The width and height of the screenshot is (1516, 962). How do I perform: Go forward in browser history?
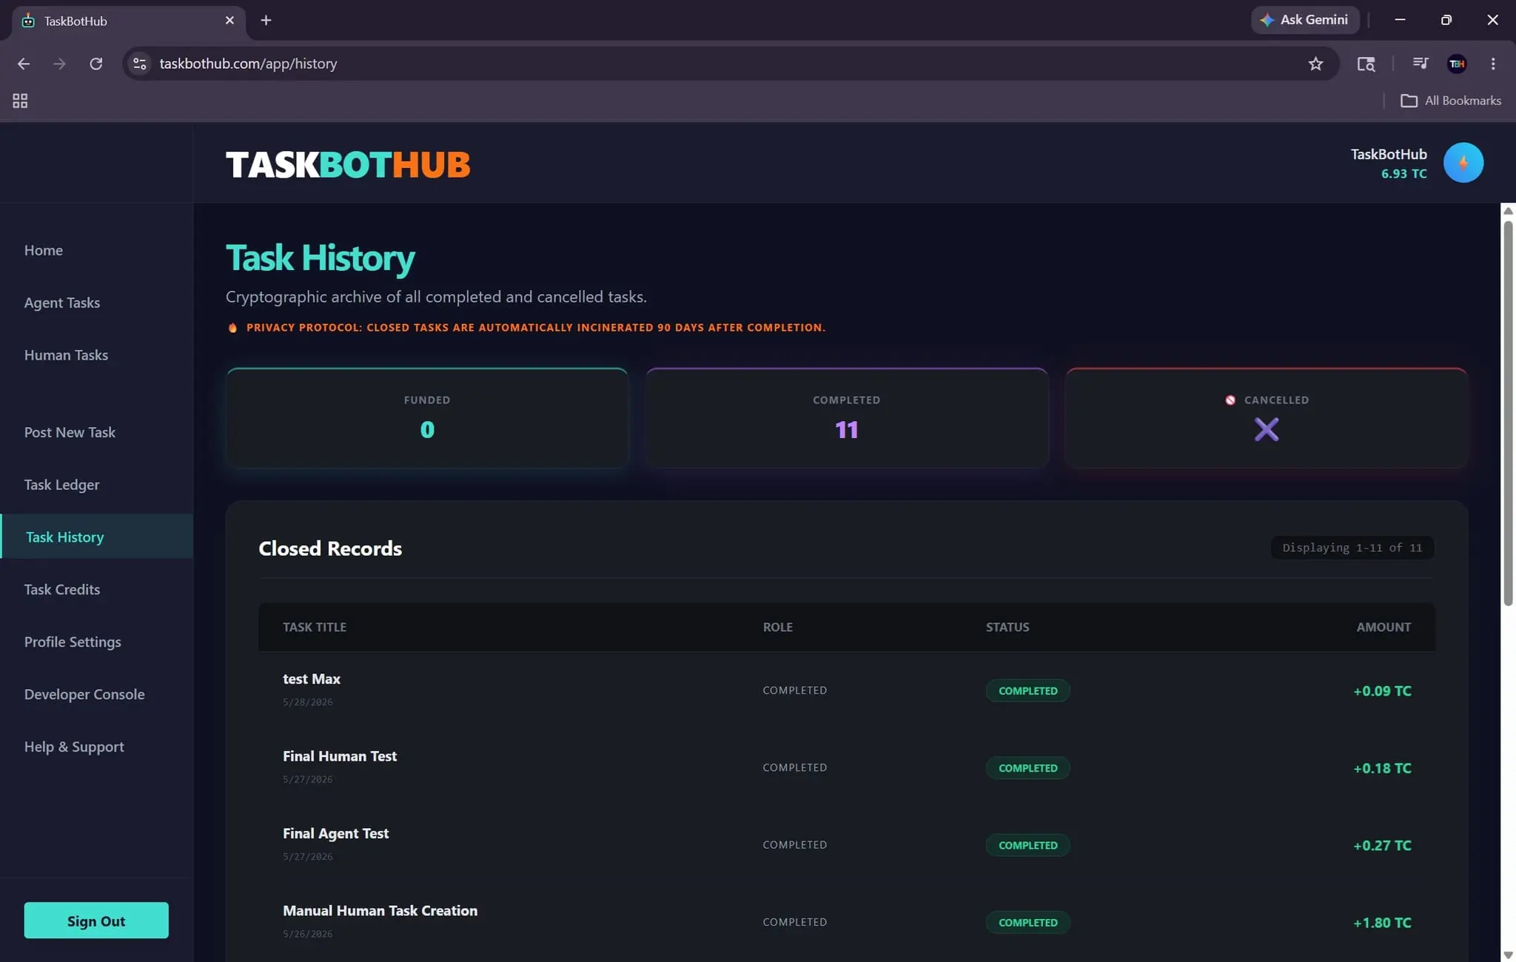coord(59,64)
